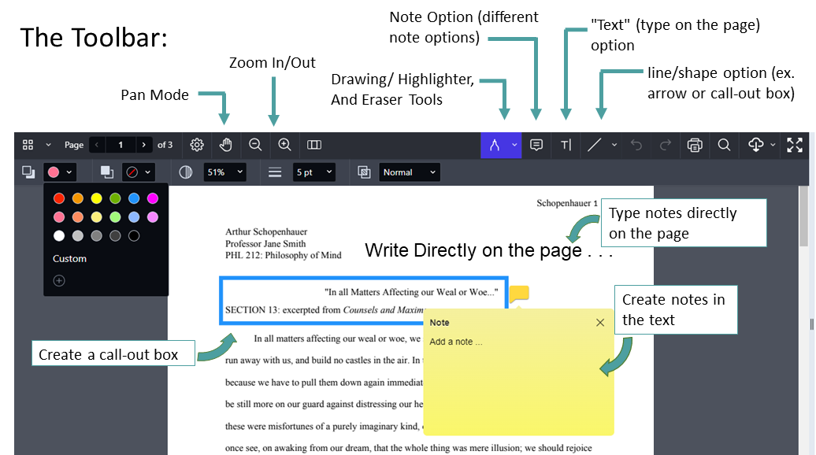Expand the line/shape tool options arrow
The width and height of the screenshot is (816, 455).
[x=615, y=145]
